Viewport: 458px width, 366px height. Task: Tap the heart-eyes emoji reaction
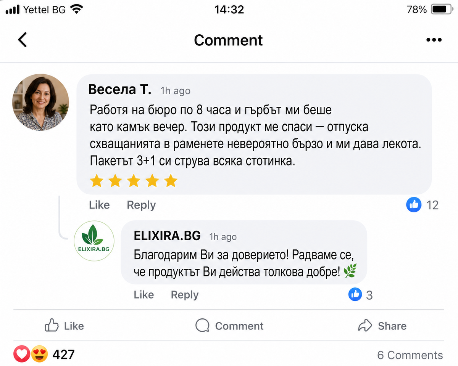pyautogui.click(x=39, y=355)
